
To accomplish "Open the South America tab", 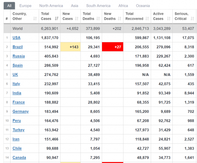I will (98, 6).
